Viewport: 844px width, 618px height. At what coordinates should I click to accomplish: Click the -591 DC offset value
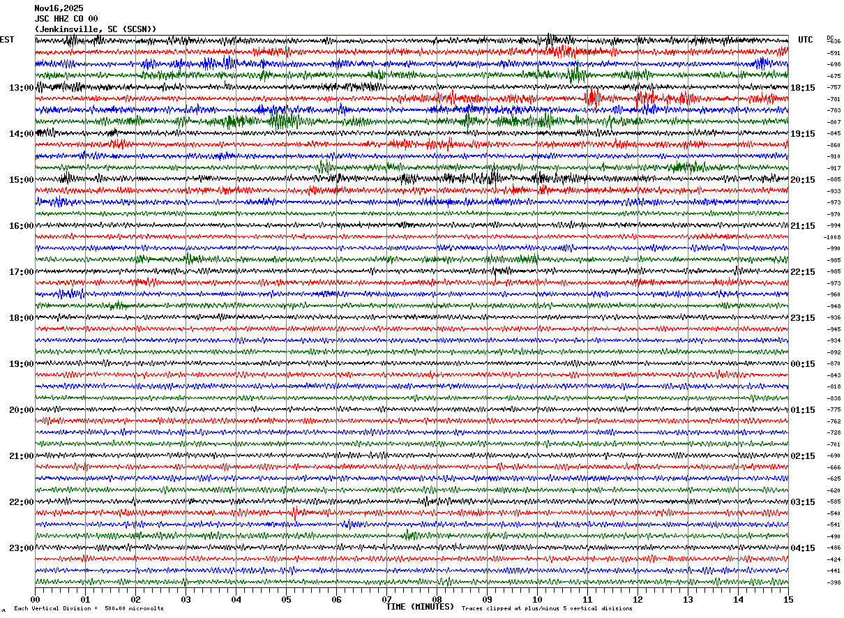(x=834, y=53)
